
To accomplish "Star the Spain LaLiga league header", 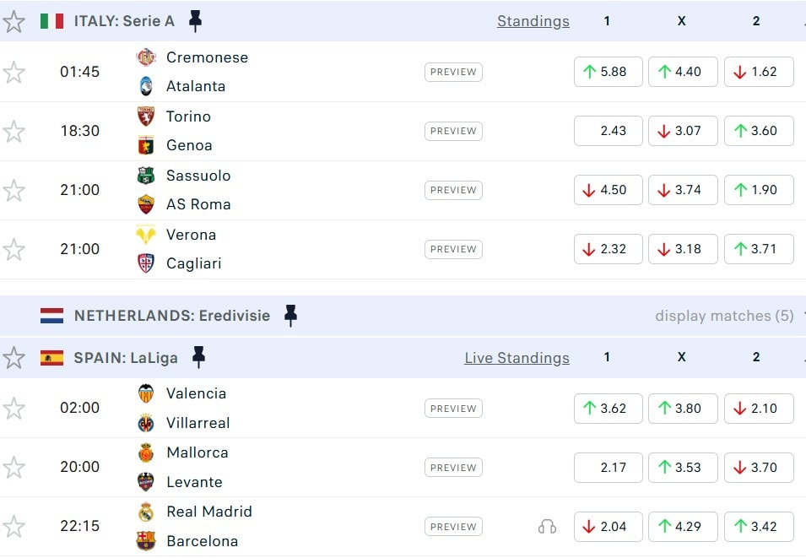I will click(x=14, y=358).
